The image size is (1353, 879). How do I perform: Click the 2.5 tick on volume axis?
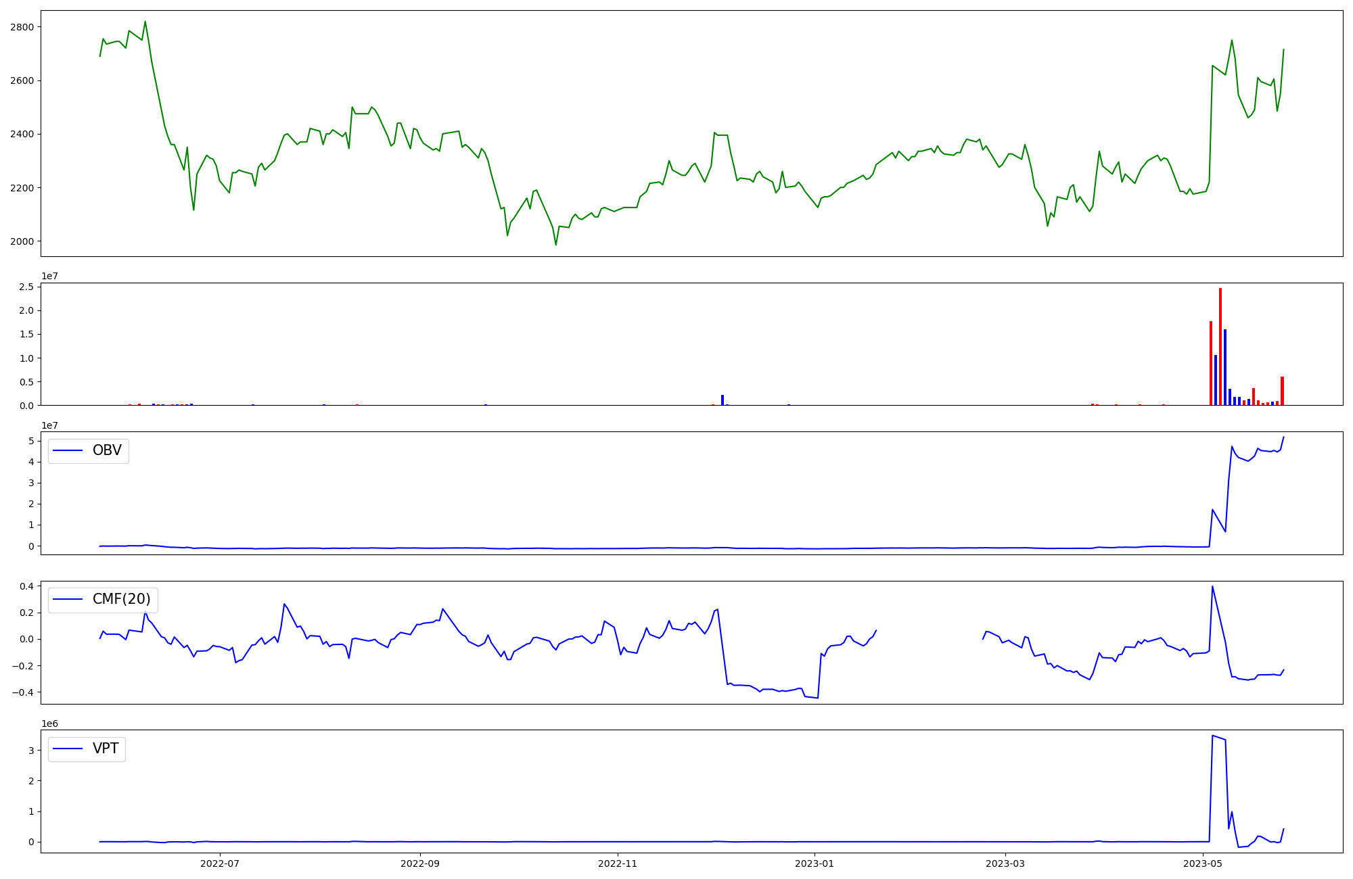click(x=26, y=287)
